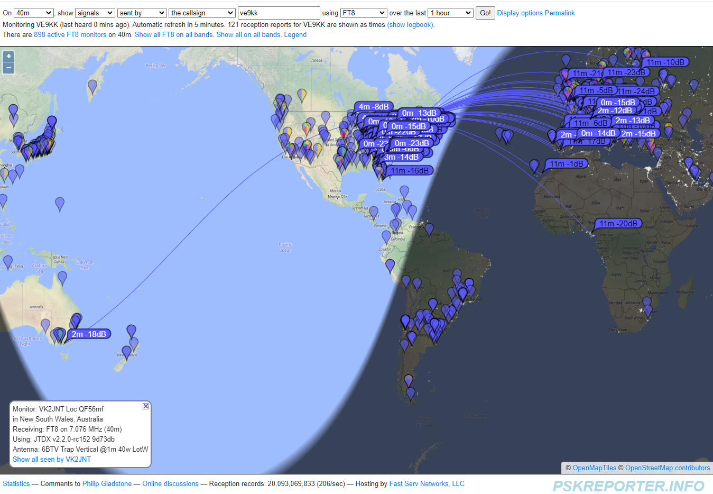
Task: Open Philip Gladstone contact link
Action: (x=107, y=483)
